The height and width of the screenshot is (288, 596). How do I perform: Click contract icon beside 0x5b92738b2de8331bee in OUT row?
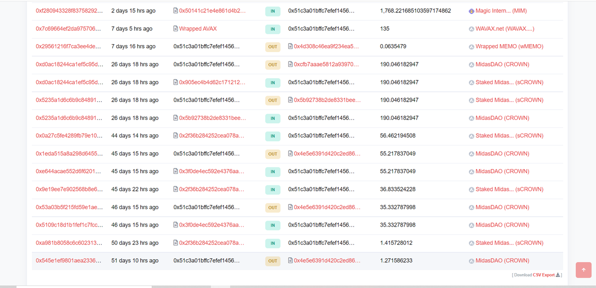point(291,100)
